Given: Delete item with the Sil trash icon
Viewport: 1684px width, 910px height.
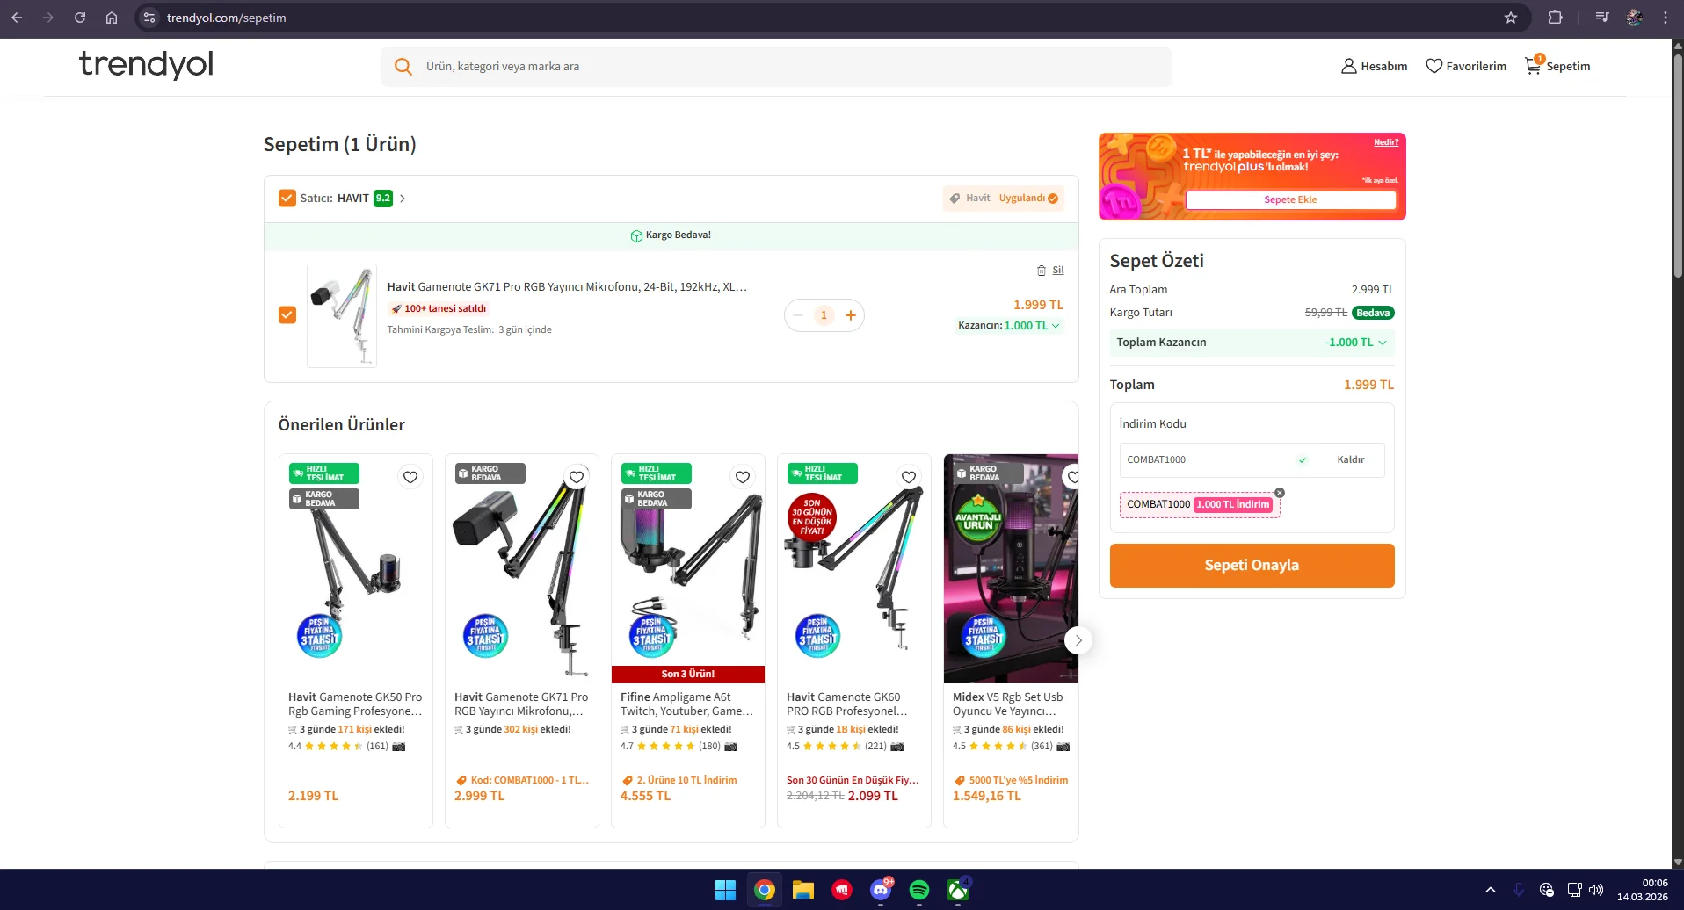Looking at the screenshot, I should click(1050, 271).
